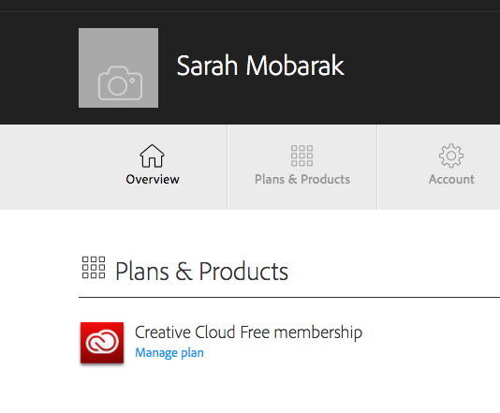
Task: Click the profile photo camera placeholder
Action: pos(118,68)
